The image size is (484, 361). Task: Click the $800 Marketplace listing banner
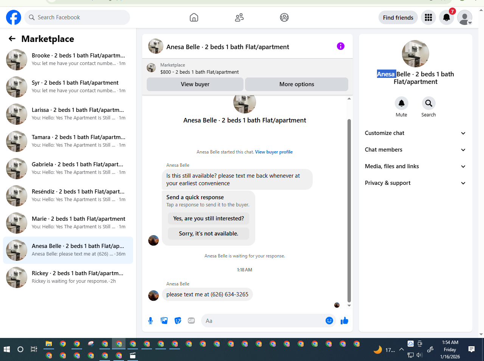(x=247, y=68)
